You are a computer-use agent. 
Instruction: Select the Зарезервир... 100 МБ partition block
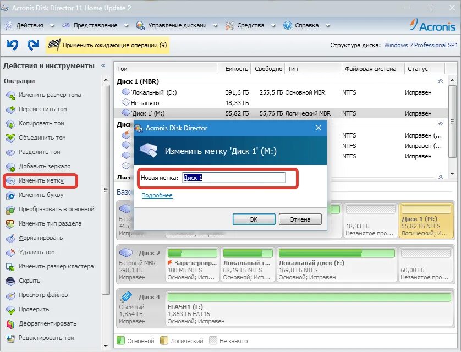193,265
